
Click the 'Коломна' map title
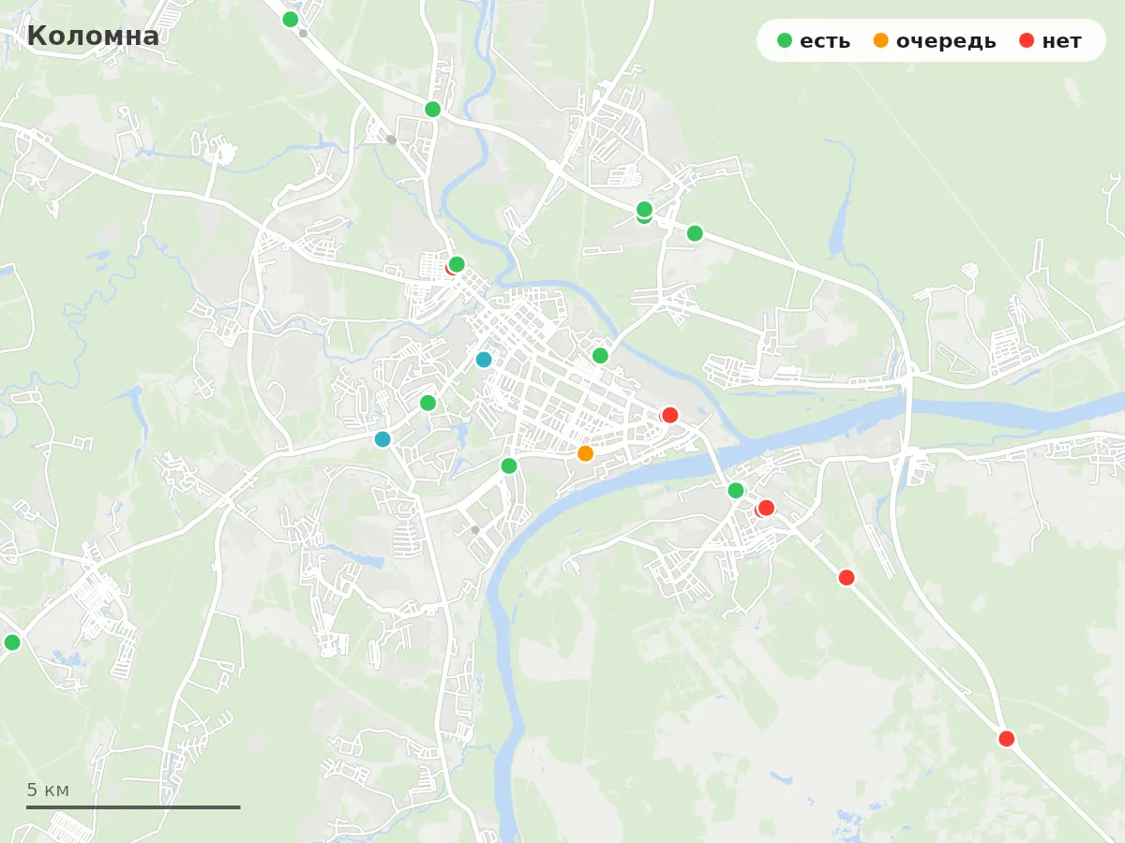(x=93, y=36)
